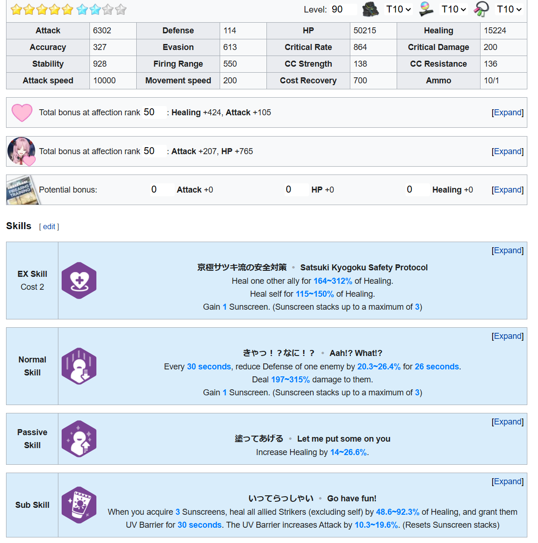Click the heart row affection rank 50 field
The width and height of the screenshot is (538, 543).
[x=155, y=112]
